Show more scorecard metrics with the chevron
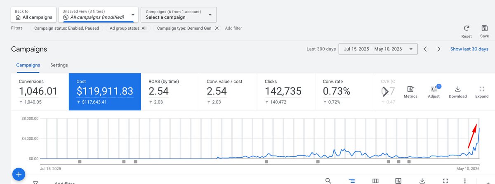This screenshot has width=495, height=184. (x=385, y=92)
